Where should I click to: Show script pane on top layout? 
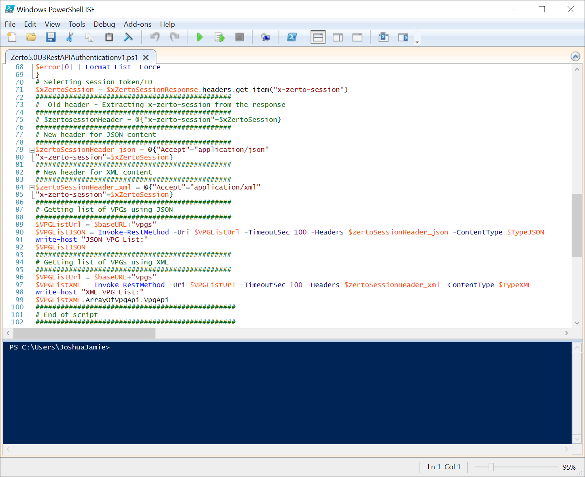click(318, 37)
